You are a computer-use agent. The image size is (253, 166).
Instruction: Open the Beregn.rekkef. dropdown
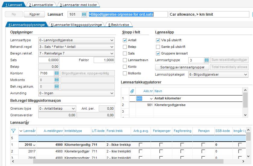coord(112,53)
